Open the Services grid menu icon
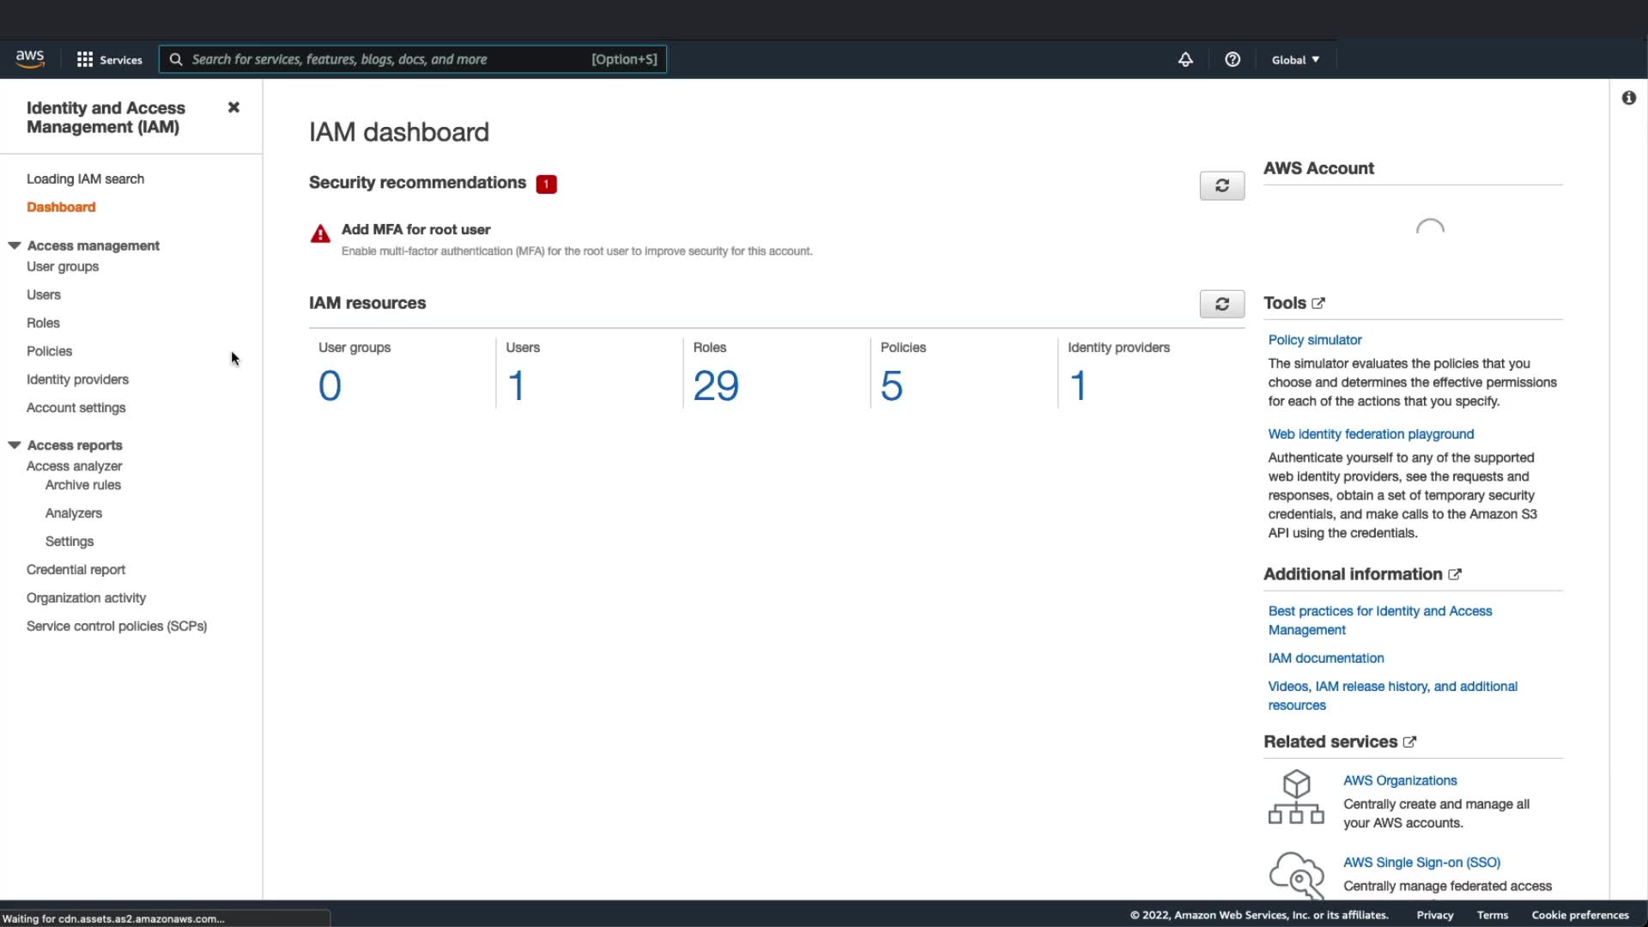Viewport: 1648px width, 927px height. tap(85, 59)
